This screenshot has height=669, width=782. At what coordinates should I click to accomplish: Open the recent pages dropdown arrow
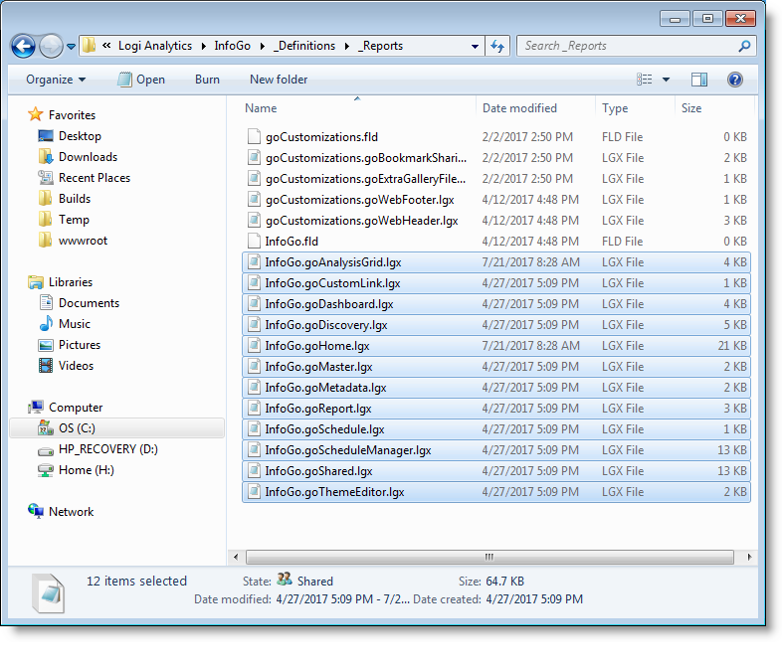[x=71, y=47]
